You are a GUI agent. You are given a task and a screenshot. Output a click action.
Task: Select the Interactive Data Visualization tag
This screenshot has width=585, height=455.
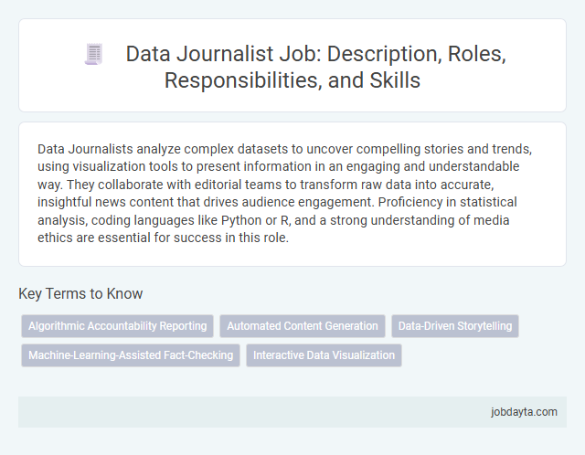tap(324, 355)
